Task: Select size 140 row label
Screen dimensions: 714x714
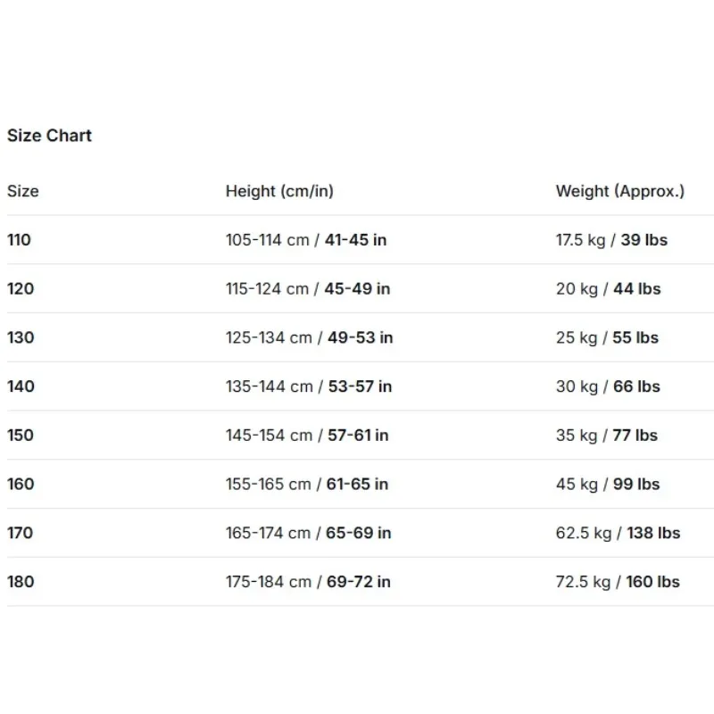Action: (21, 386)
